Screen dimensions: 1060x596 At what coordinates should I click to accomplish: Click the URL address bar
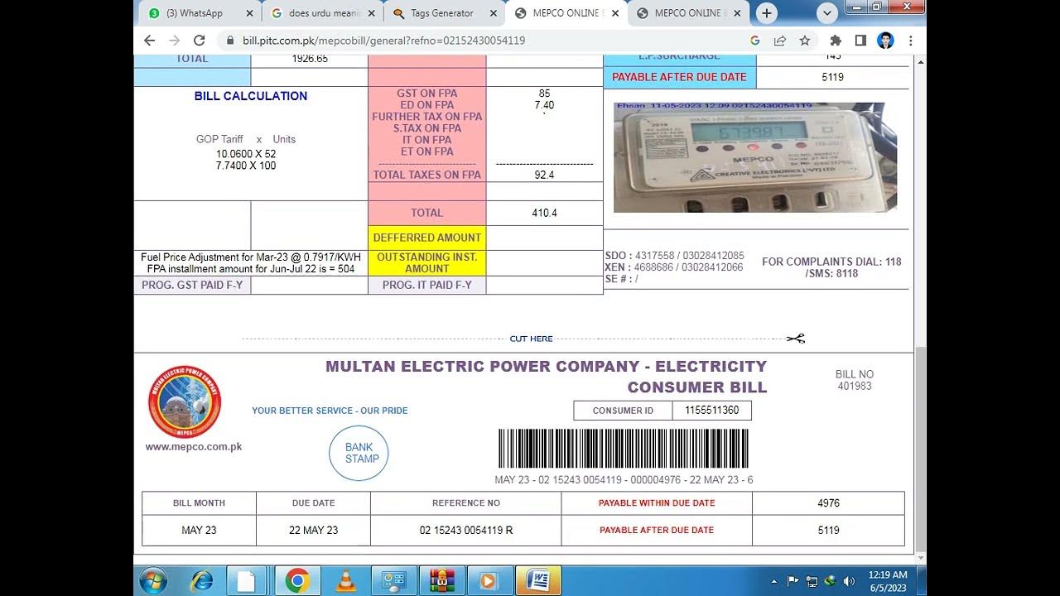coord(480,40)
